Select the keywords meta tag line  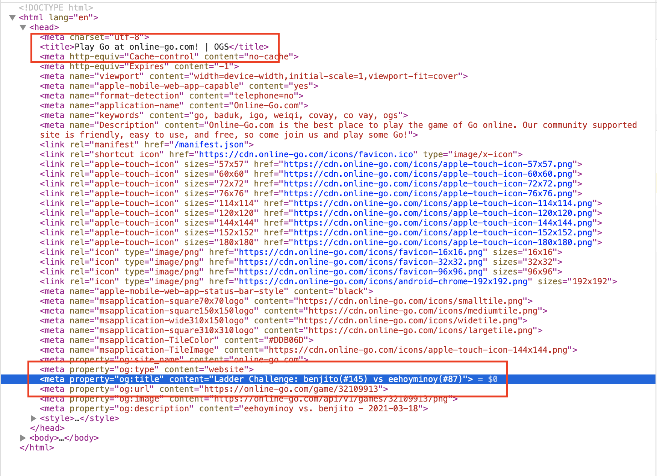coord(224,115)
